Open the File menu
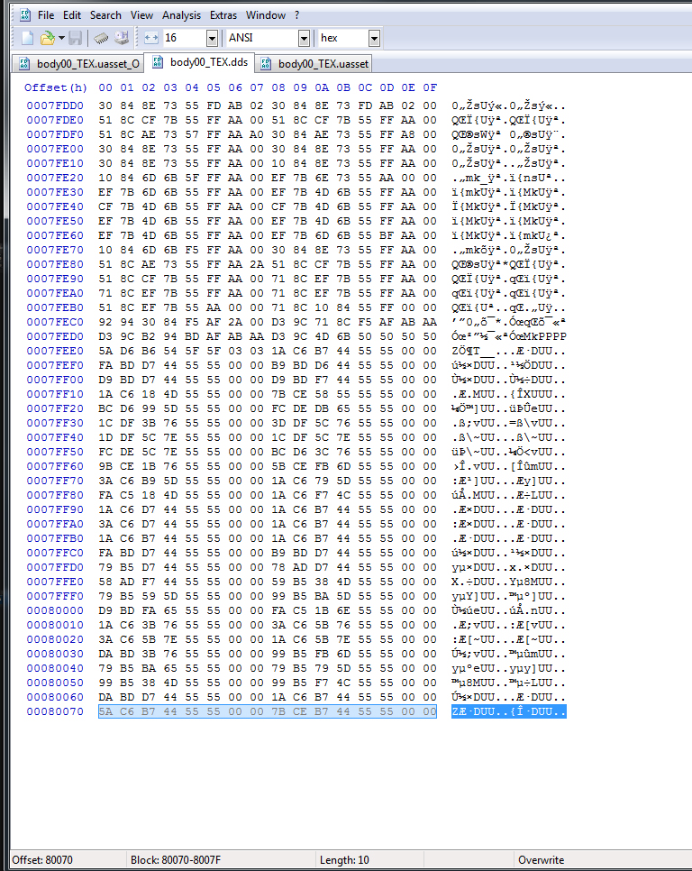692x871 pixels. pos(46,15)
